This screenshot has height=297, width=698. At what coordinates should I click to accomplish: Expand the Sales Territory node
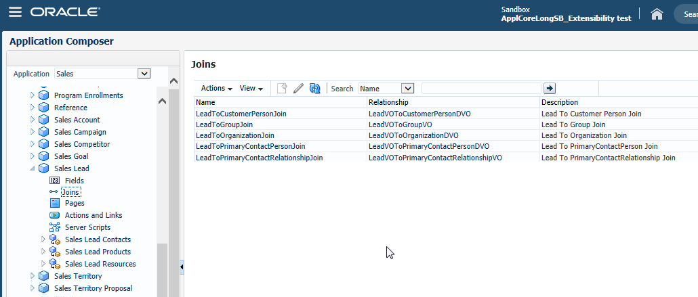pyautogui.click(x=32, y=276)
